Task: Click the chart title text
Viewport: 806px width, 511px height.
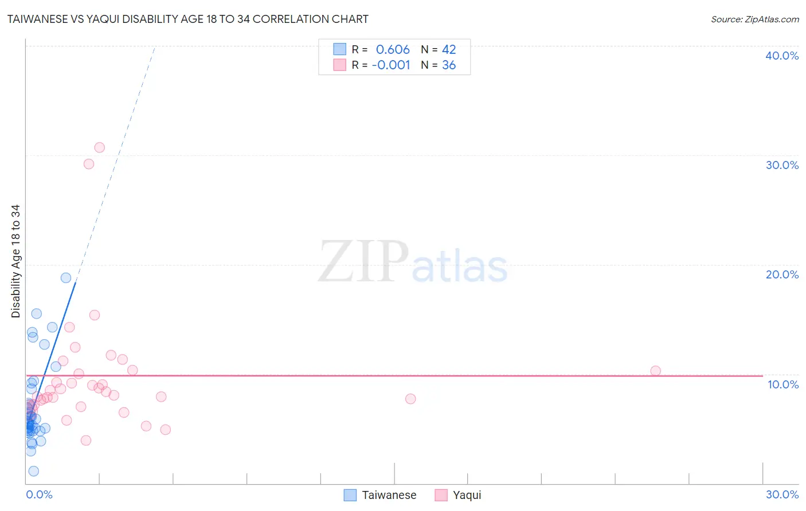Action: [187, 19]
